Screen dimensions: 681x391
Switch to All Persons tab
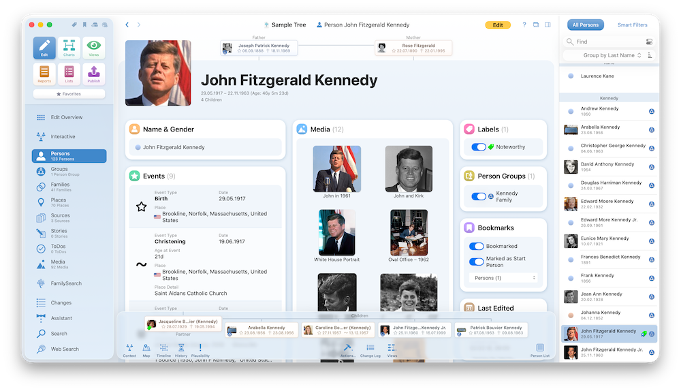585,25
